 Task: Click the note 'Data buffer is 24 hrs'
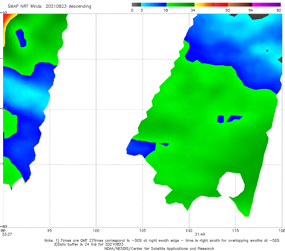tap(78, 244)
